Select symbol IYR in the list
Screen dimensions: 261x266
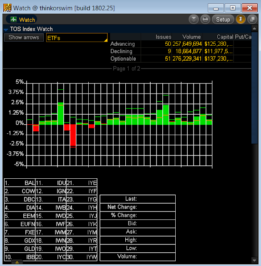(82, 241)
